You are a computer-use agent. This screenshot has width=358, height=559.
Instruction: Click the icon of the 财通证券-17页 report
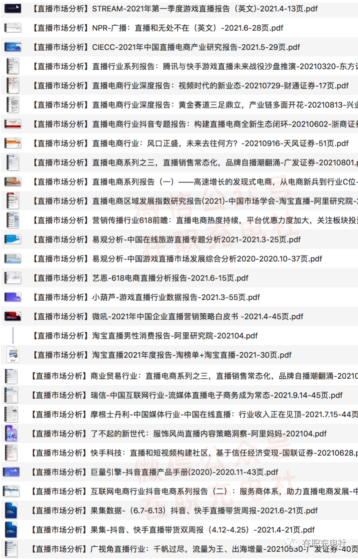click(x=13, y=86)
